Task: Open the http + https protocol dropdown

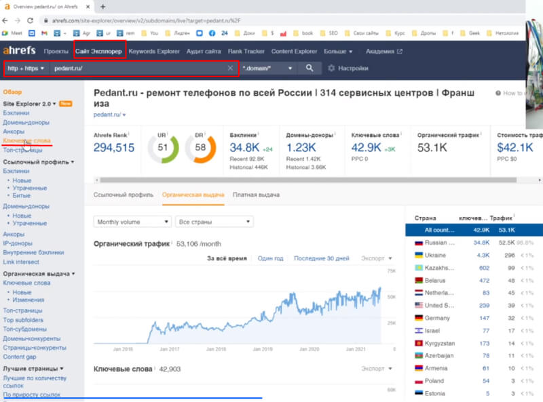Action: 26,68
